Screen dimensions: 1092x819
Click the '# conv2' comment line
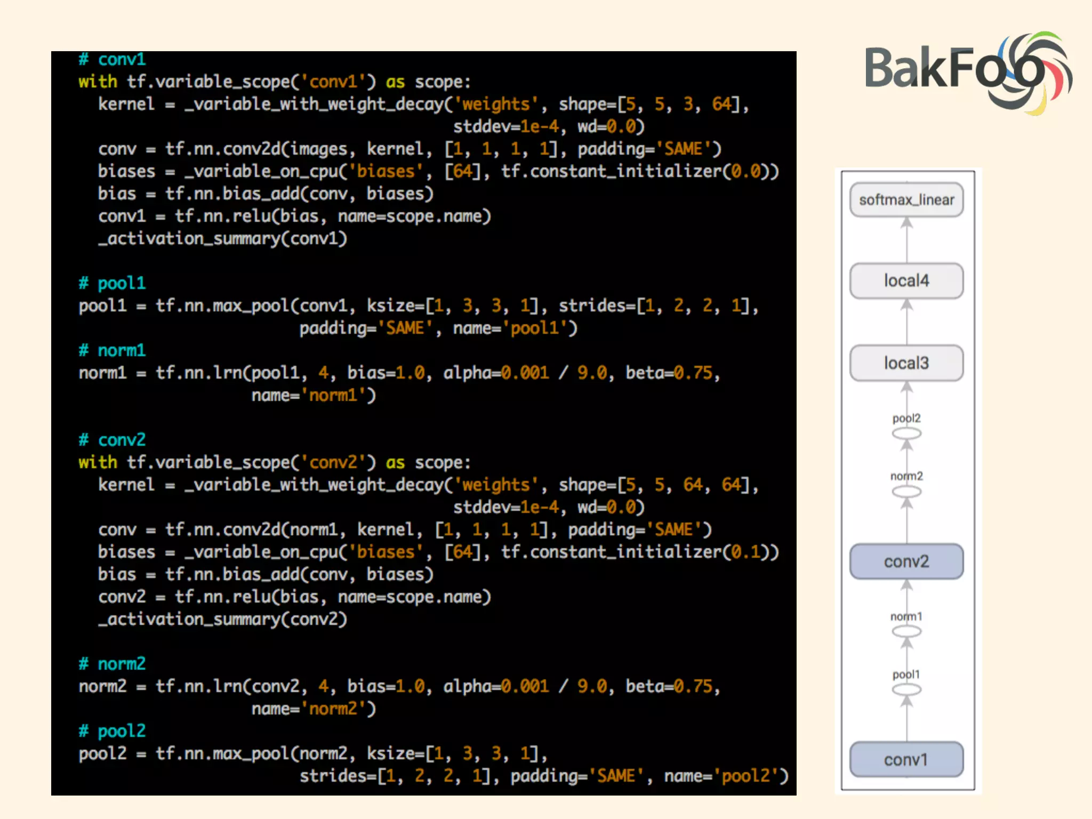pos(112,440)
